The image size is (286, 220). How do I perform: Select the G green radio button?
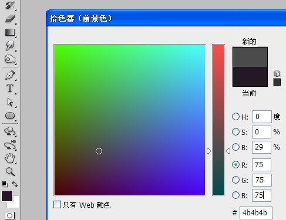[x=235, y=180]
